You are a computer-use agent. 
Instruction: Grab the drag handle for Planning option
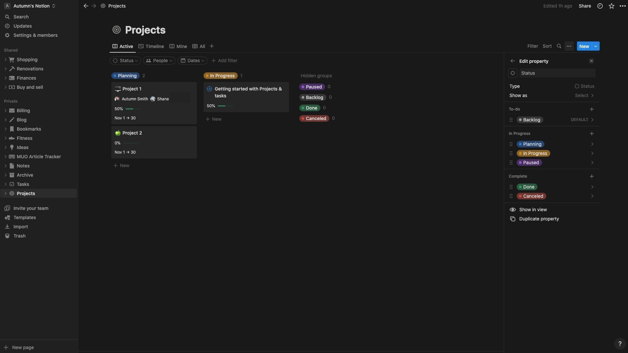click(x=511, y=144)
